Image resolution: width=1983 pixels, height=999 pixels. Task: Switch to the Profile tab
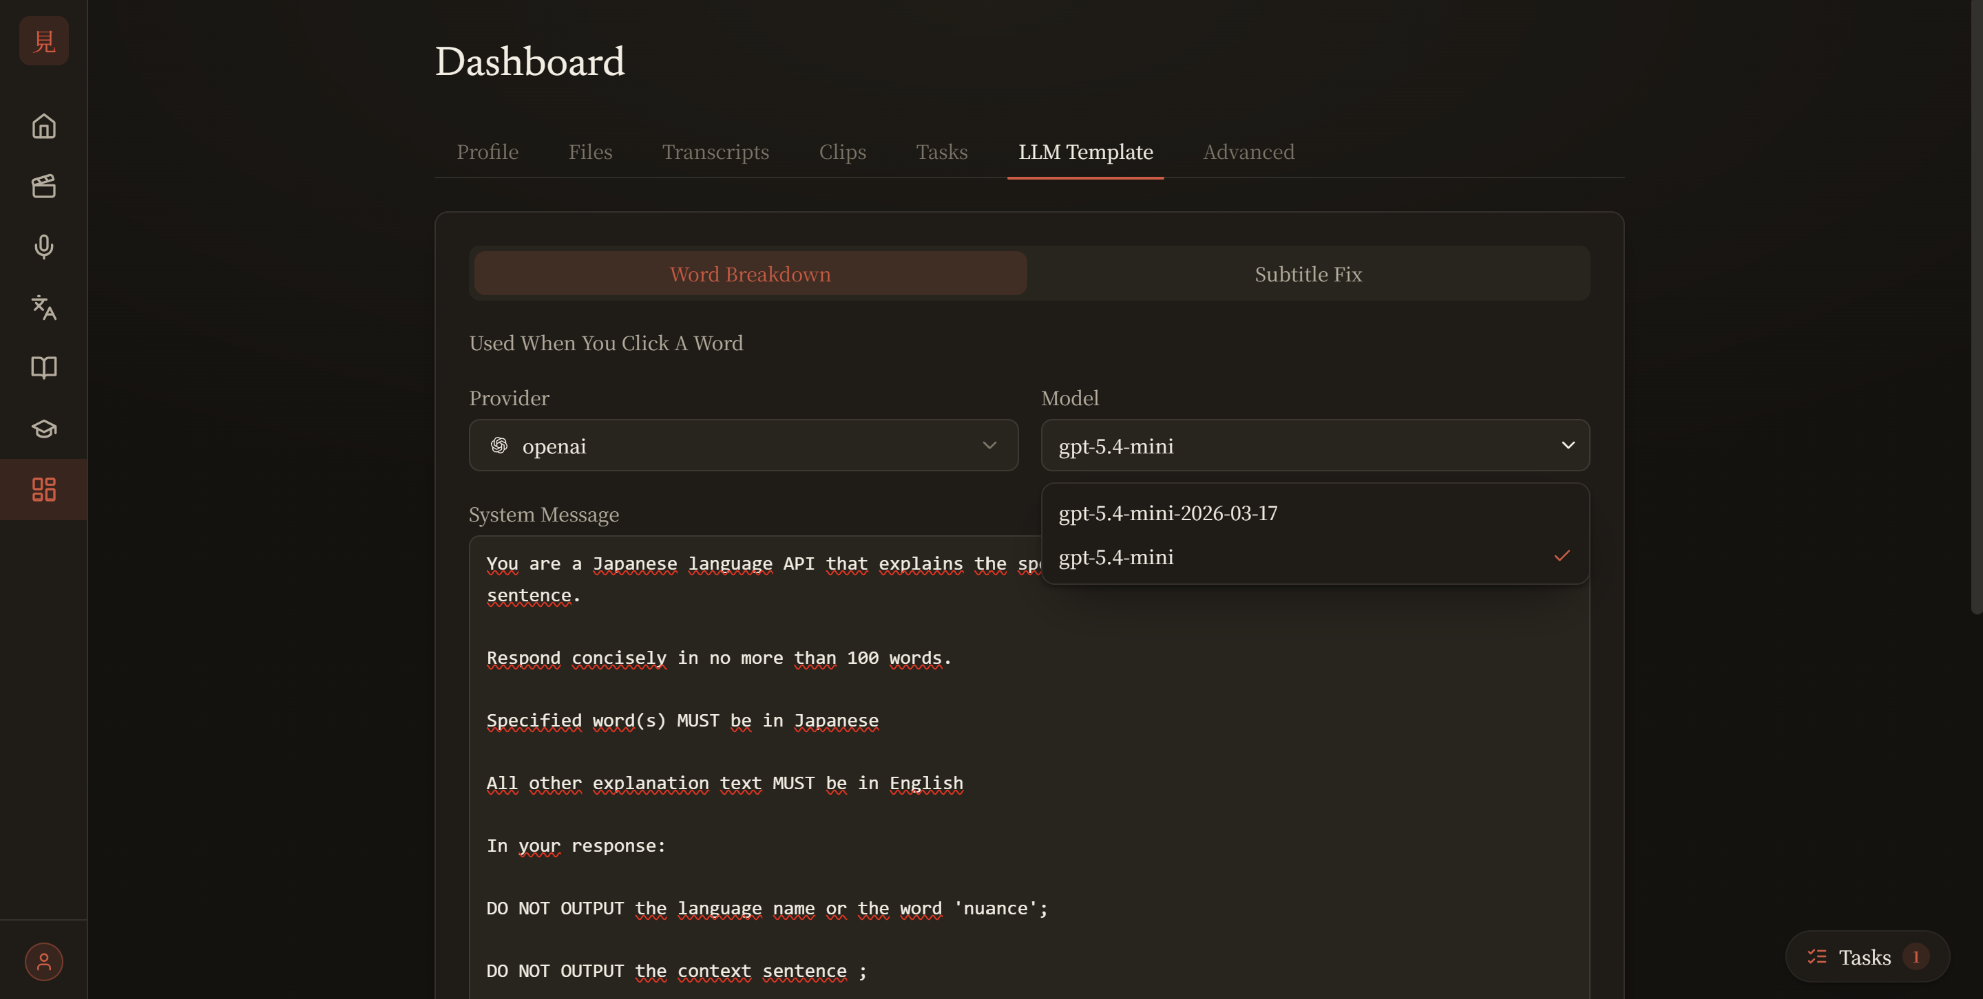pos(487,151)
